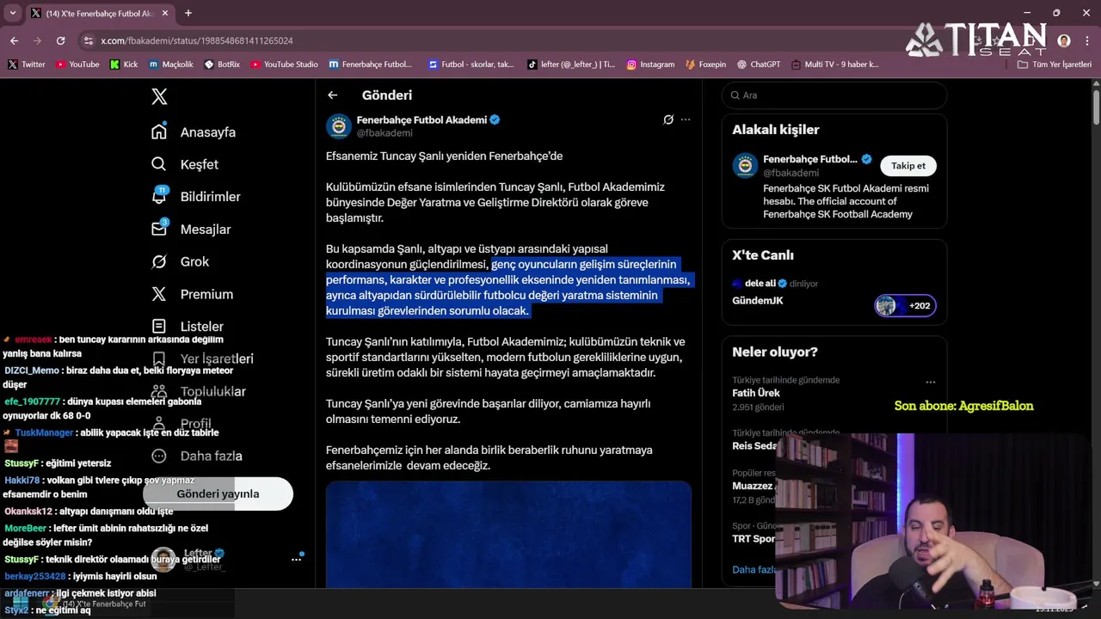Click Fenerbahçe avatar in Alakalı kişiler
The width and height of the screenshot is (1101, 619).
pyautogui.click(x=745, y=166)
